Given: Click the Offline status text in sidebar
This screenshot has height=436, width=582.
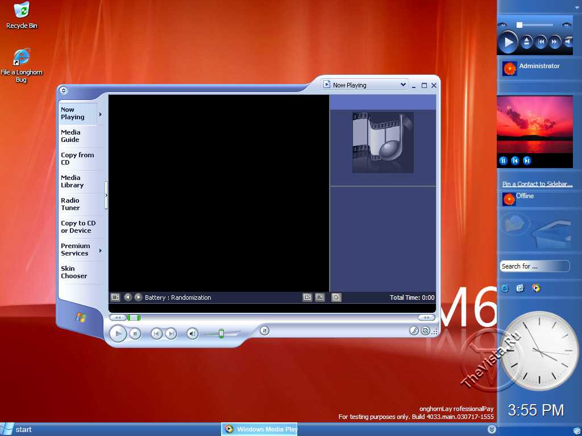Looking at the screenshot, I should tap(525, 196).
